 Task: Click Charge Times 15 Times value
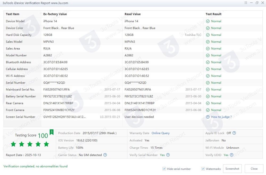click(x=156, y=148)
